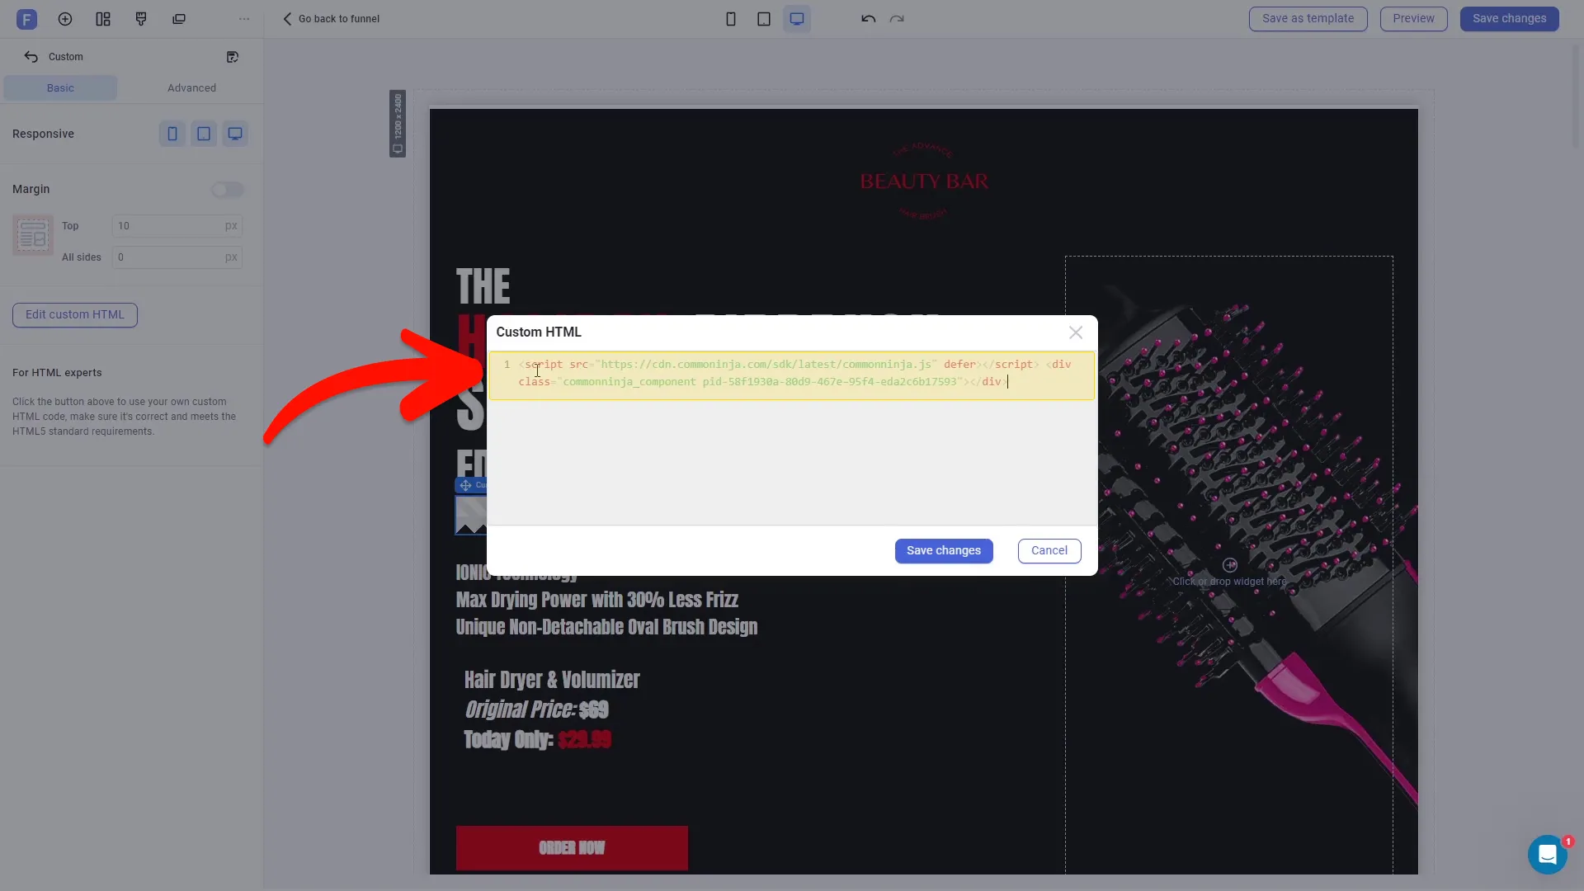
Task: Click Save as template button
Action: (x=1308, y=19)
